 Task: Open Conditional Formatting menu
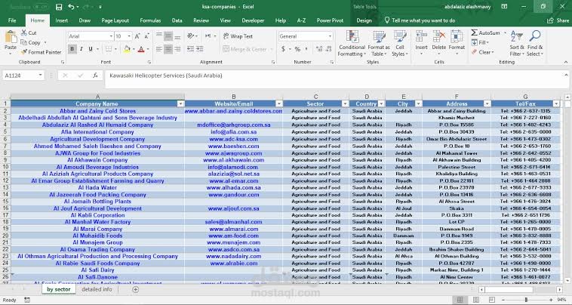[x=352, y=44]
